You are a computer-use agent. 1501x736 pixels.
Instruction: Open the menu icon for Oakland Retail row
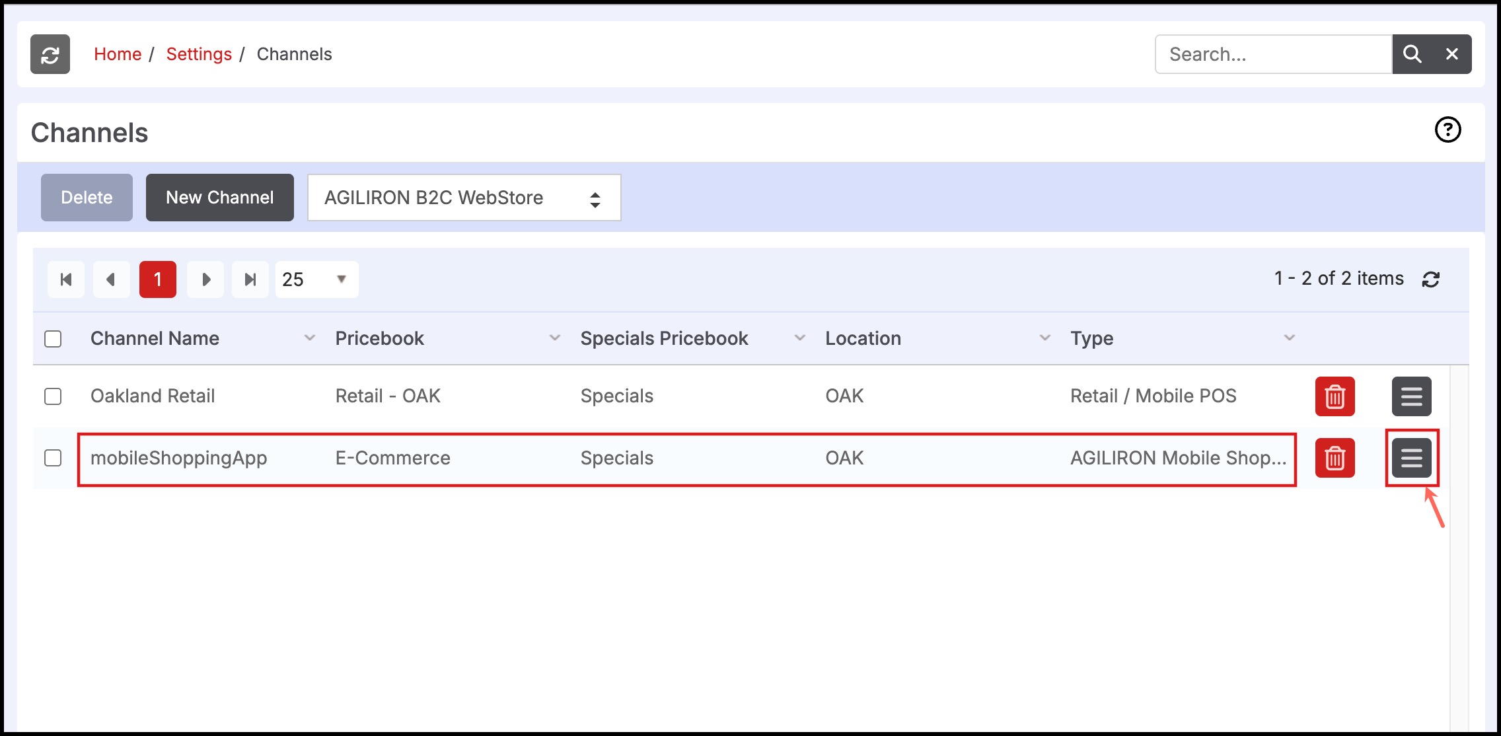(1411, 396)
